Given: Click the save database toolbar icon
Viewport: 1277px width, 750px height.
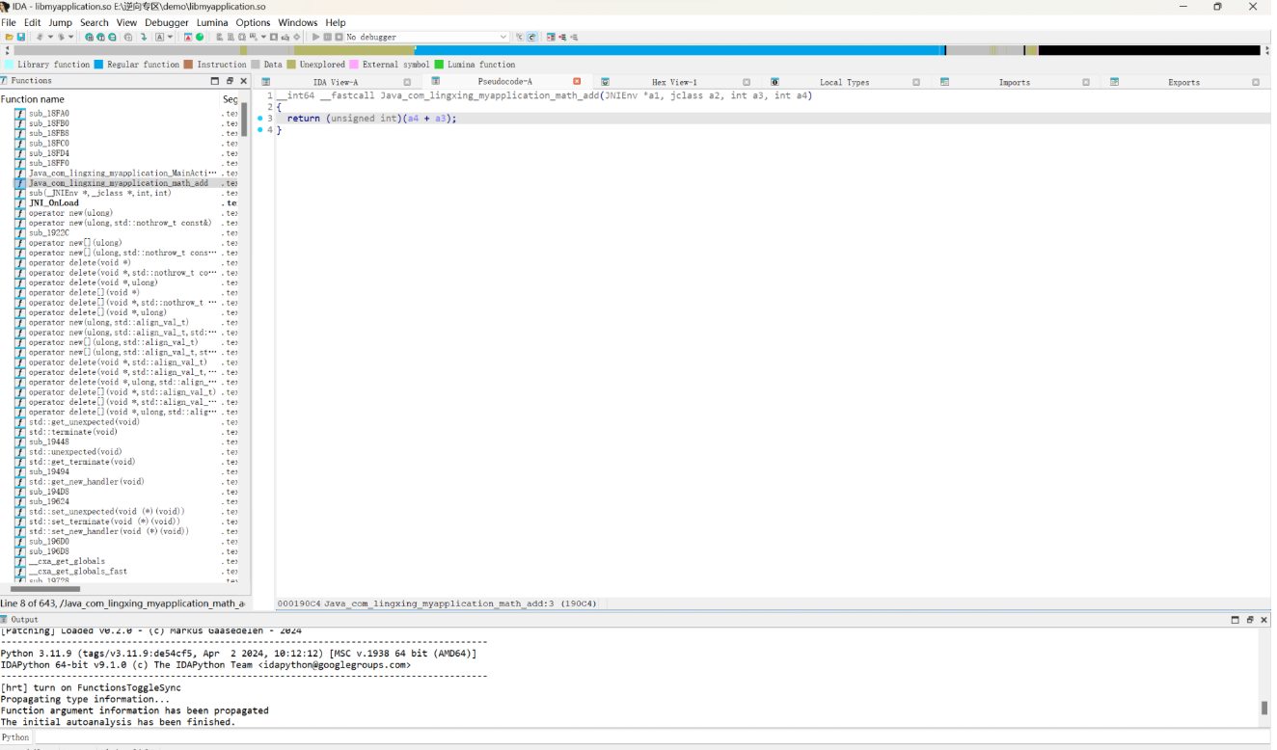Looking at the screenshot, I should [20, 37].
